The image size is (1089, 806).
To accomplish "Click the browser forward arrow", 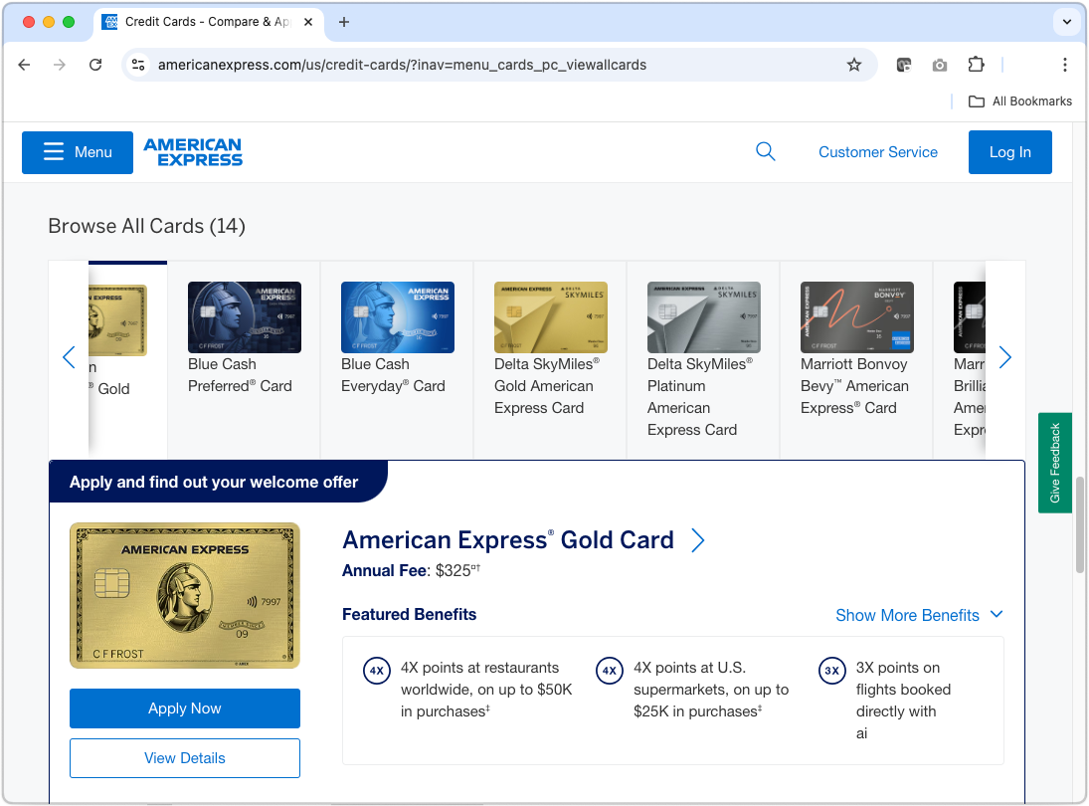I will [x=60, y=65].
